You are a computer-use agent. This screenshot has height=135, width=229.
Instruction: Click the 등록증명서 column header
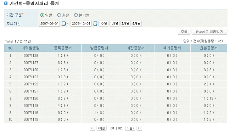point(63,48)
